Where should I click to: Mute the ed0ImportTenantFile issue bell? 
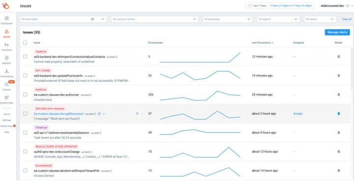339,171
